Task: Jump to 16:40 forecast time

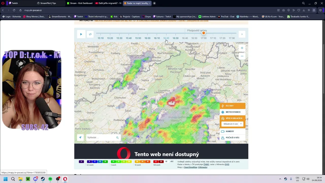Action: coord(185,38)
